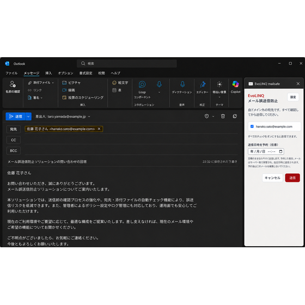Expand the microphone dropdown chevron under Loop
Image resolution: width=305 pixels, height=305 pixels.
pos(159,92)
